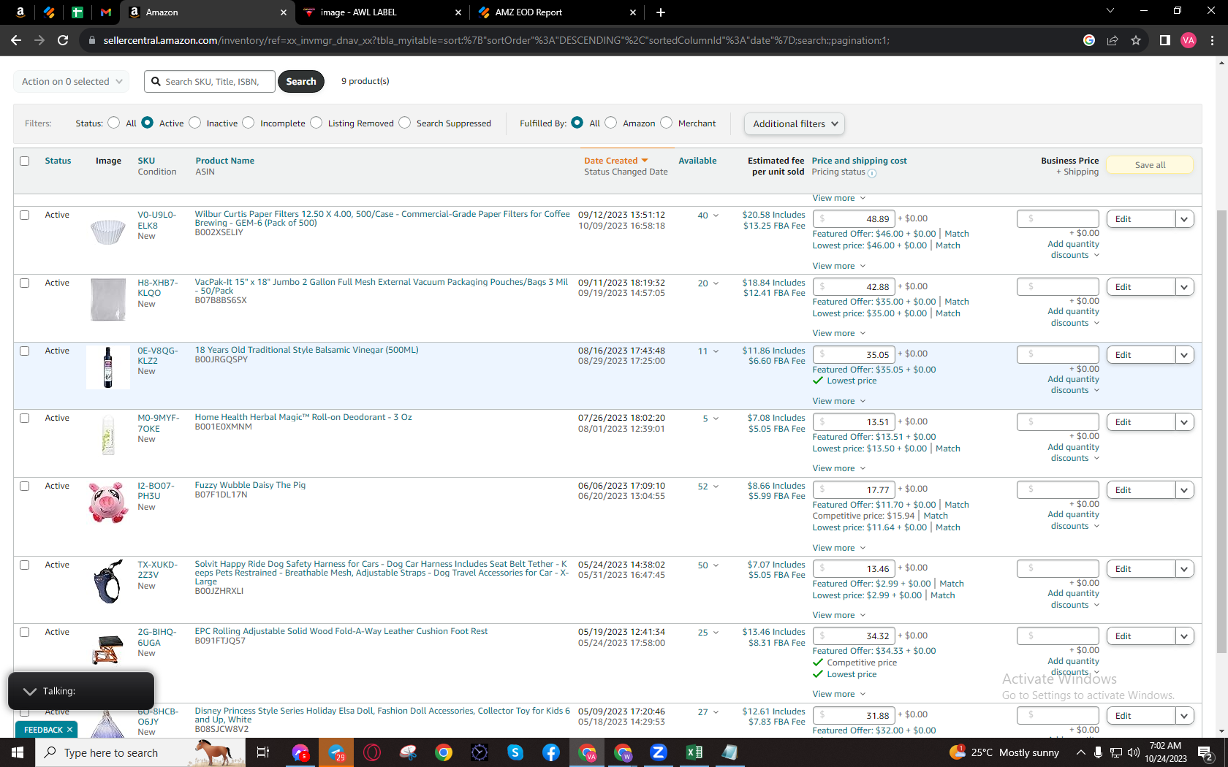Screen dimensions: 1228x767
Task: Click the info icon beside Pricing status
Action: [872, 173]
